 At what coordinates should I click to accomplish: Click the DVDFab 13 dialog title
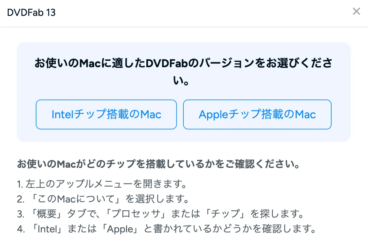click(x=31, y=12)
